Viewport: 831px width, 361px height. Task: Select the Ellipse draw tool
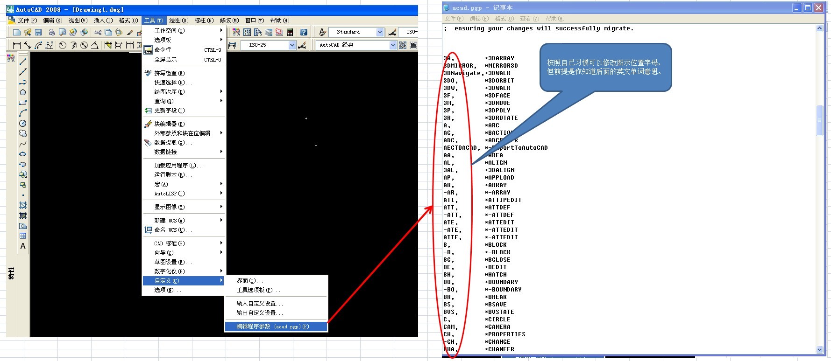click(x=23, y=154)
